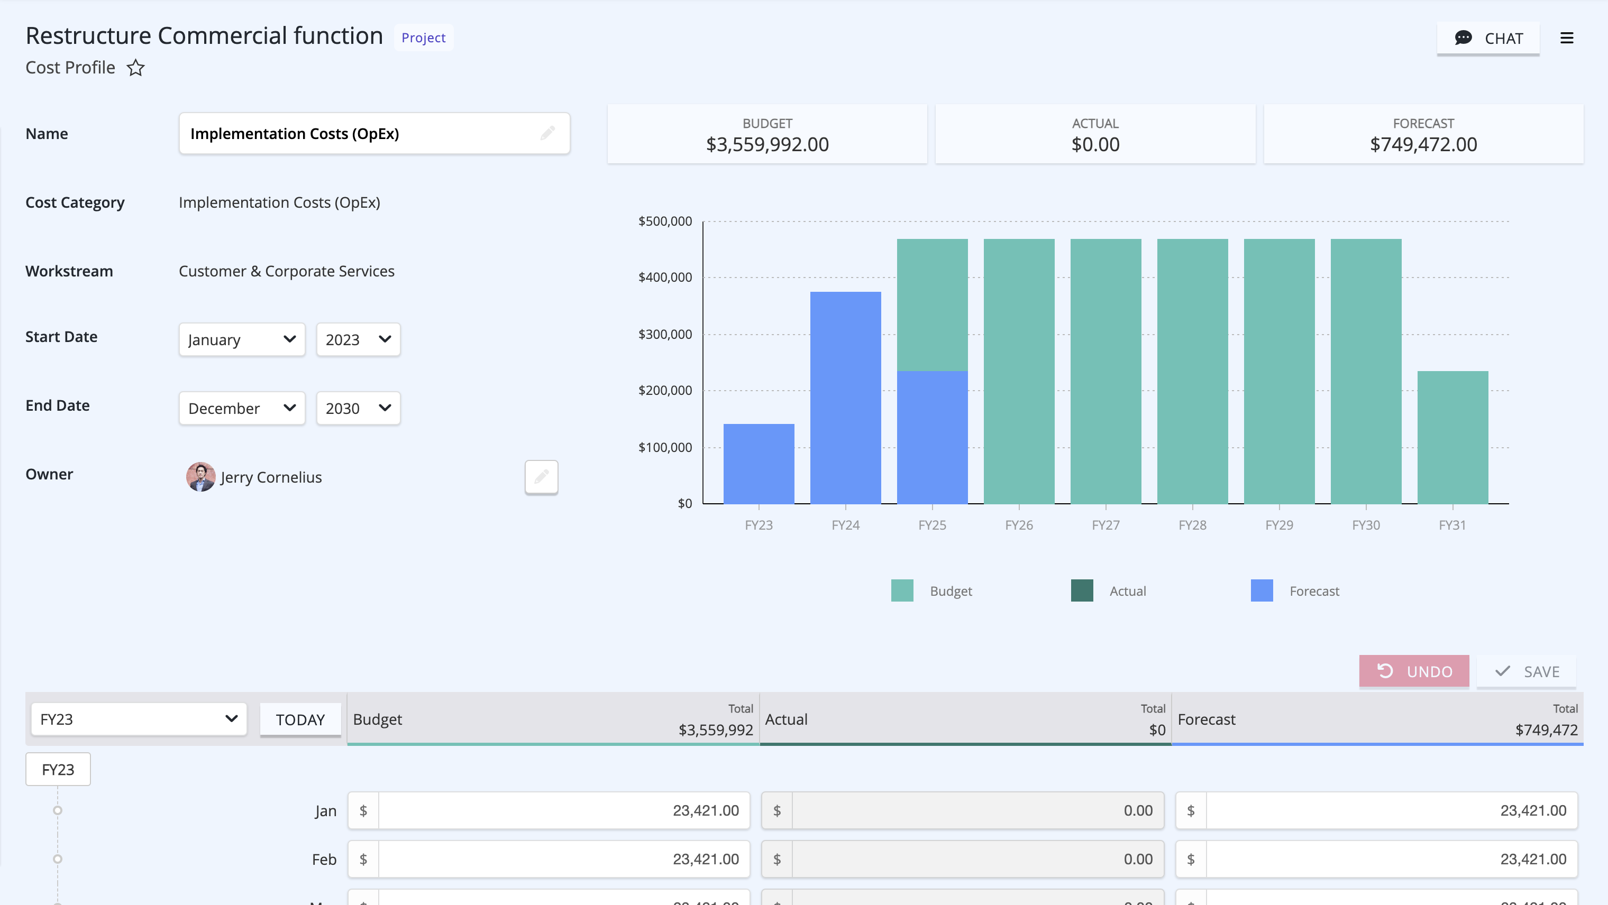This screenshot has width=1608, height=905.
Task: Toggle the Actual legend series
Action: [1109, 590]
